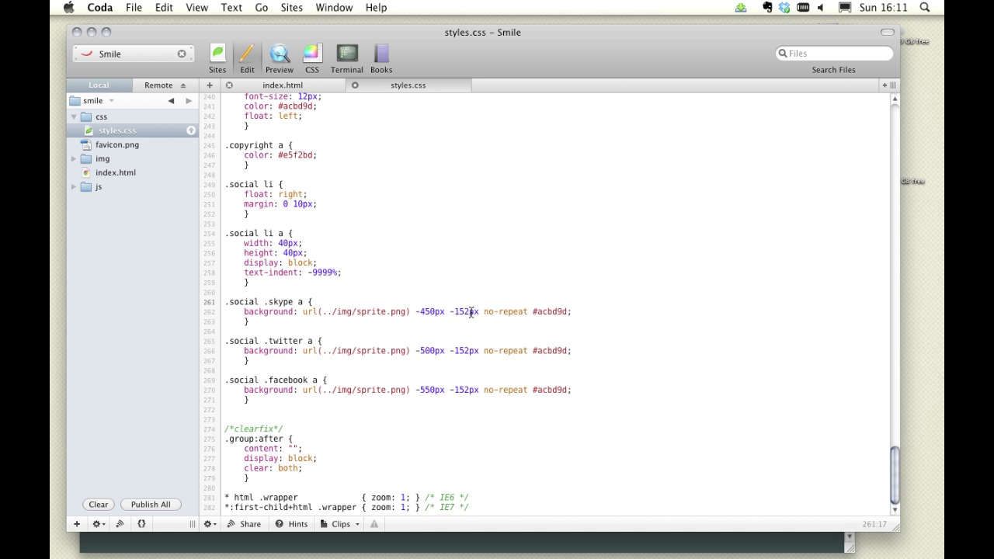994x559 pixels.
Task: Toggle the split view button at tab bar right
Action: [x=893, y=85]
